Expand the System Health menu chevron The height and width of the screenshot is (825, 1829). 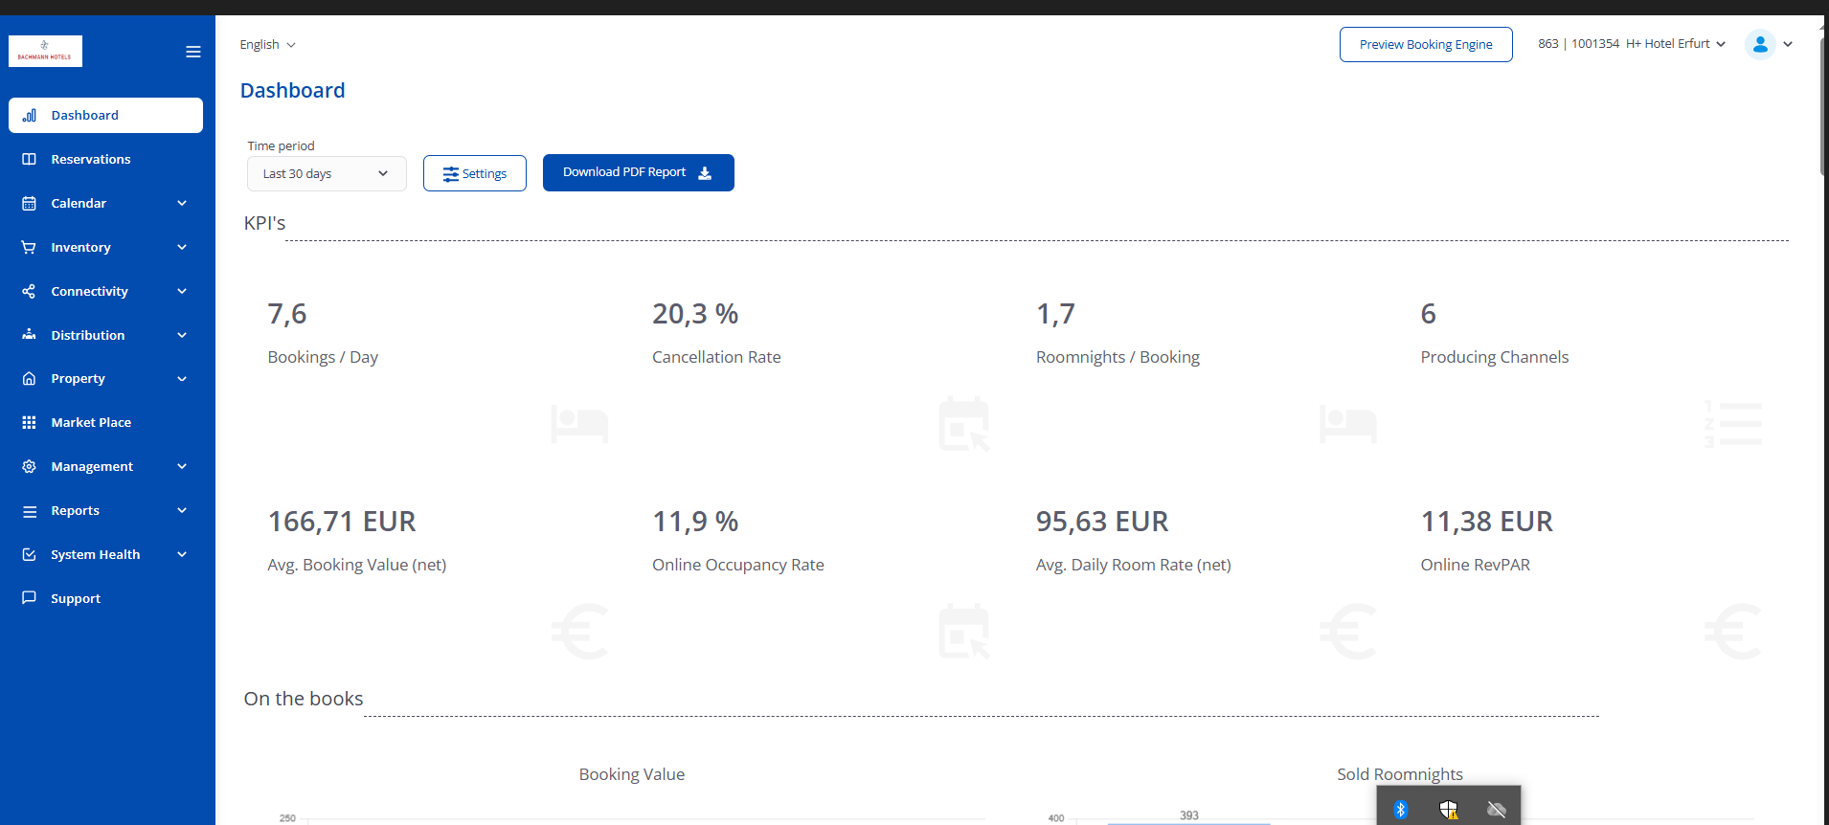[x=182, y=554]
